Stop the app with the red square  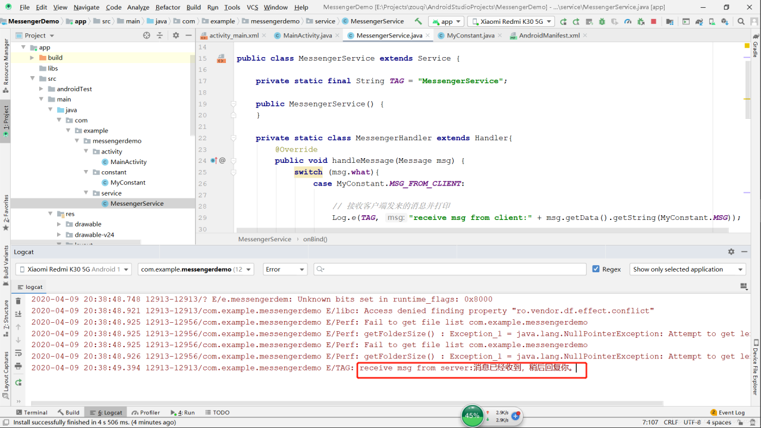[x=653, y=21]
